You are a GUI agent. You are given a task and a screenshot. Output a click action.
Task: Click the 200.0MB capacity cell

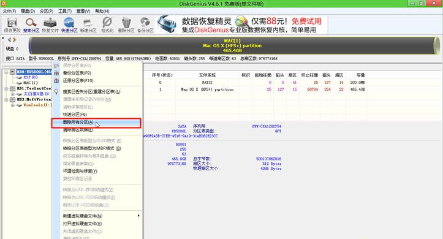click(x=358, y=83)
